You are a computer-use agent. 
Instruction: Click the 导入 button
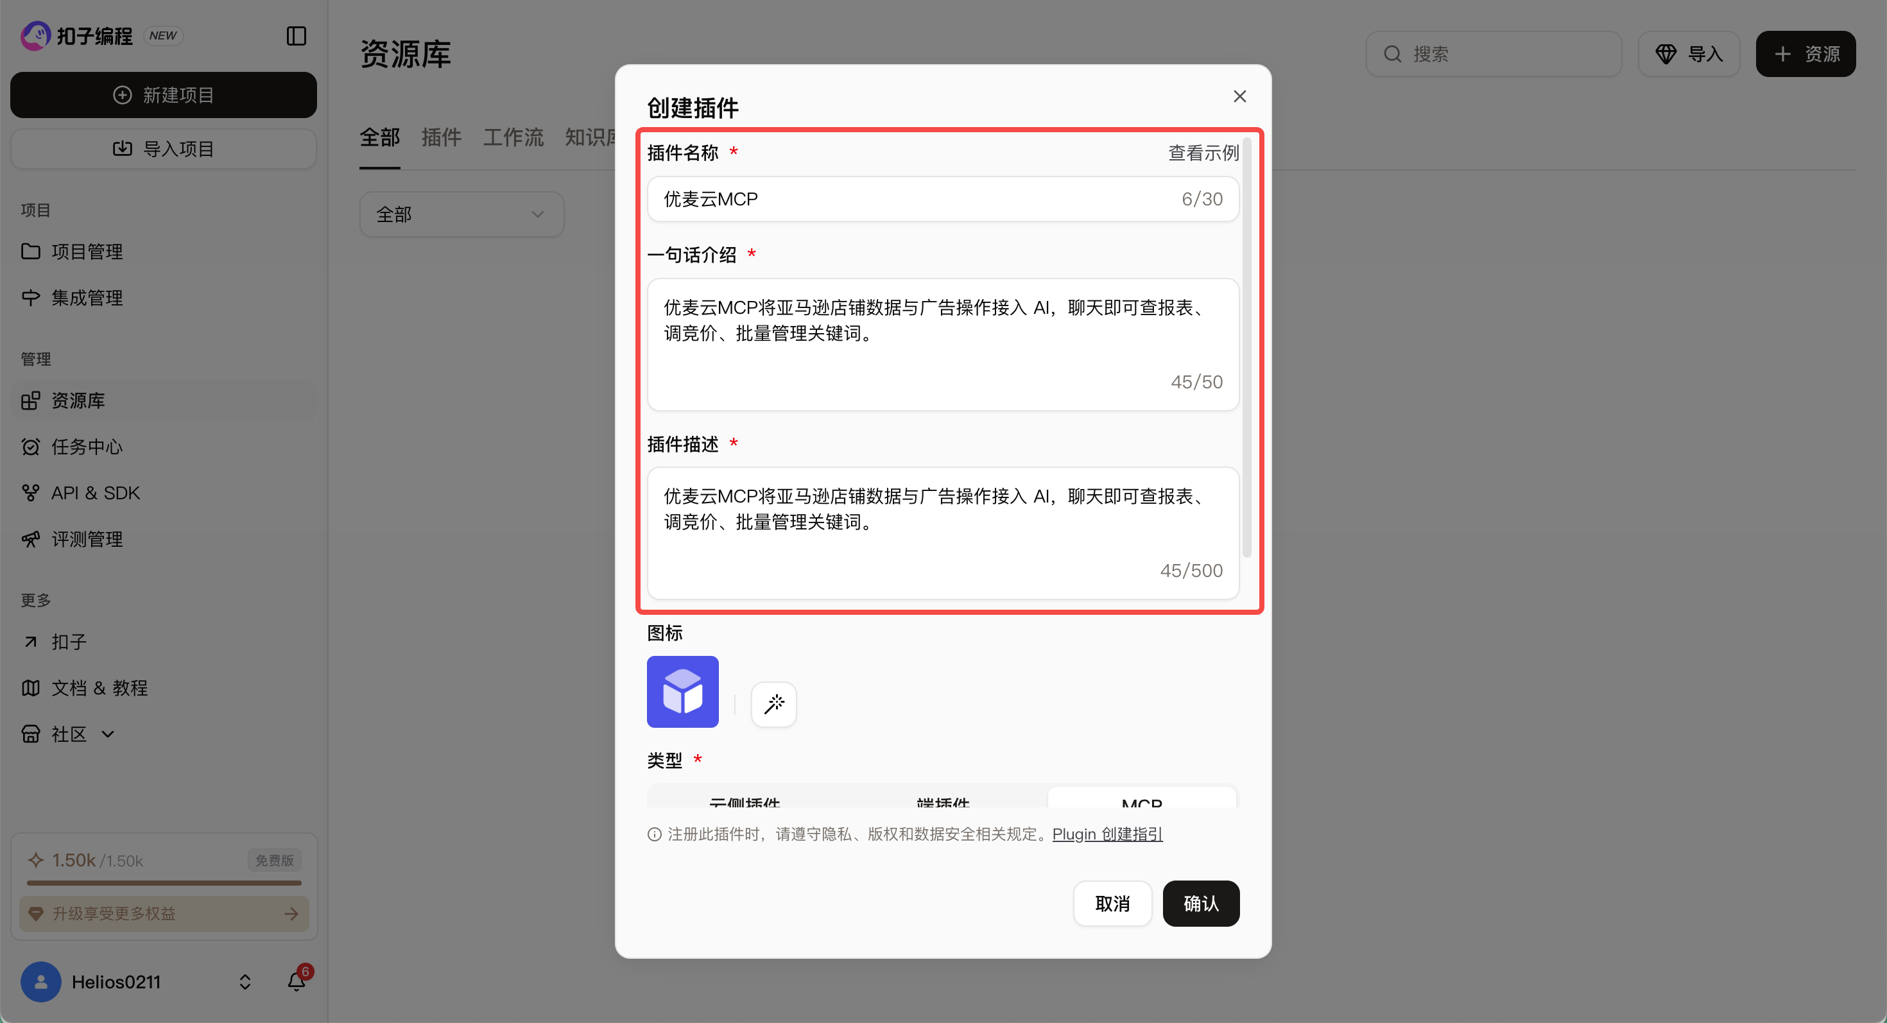click(1689, 54)
